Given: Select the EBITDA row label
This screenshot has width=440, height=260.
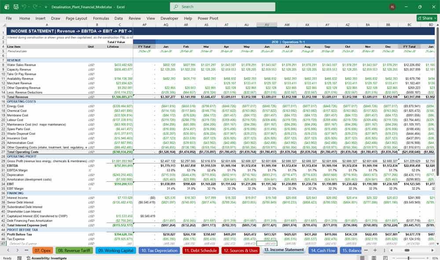Looking at the screenshot, I should coord(12,166).
